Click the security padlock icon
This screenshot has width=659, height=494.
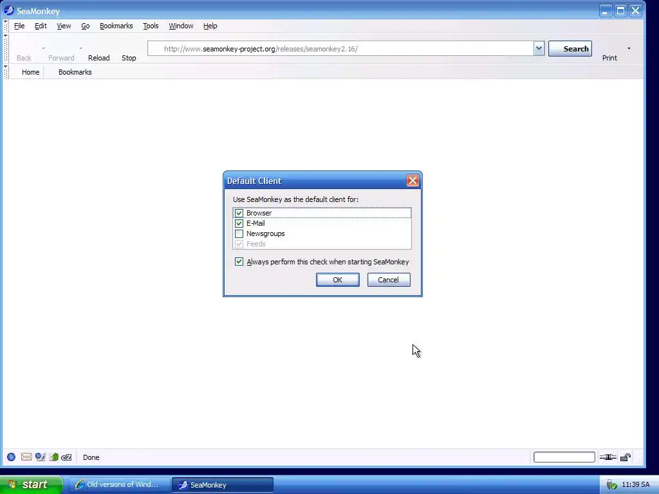pyautogui.click(x=626, y=457)
